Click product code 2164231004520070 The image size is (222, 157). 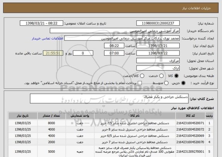(190, 142)
